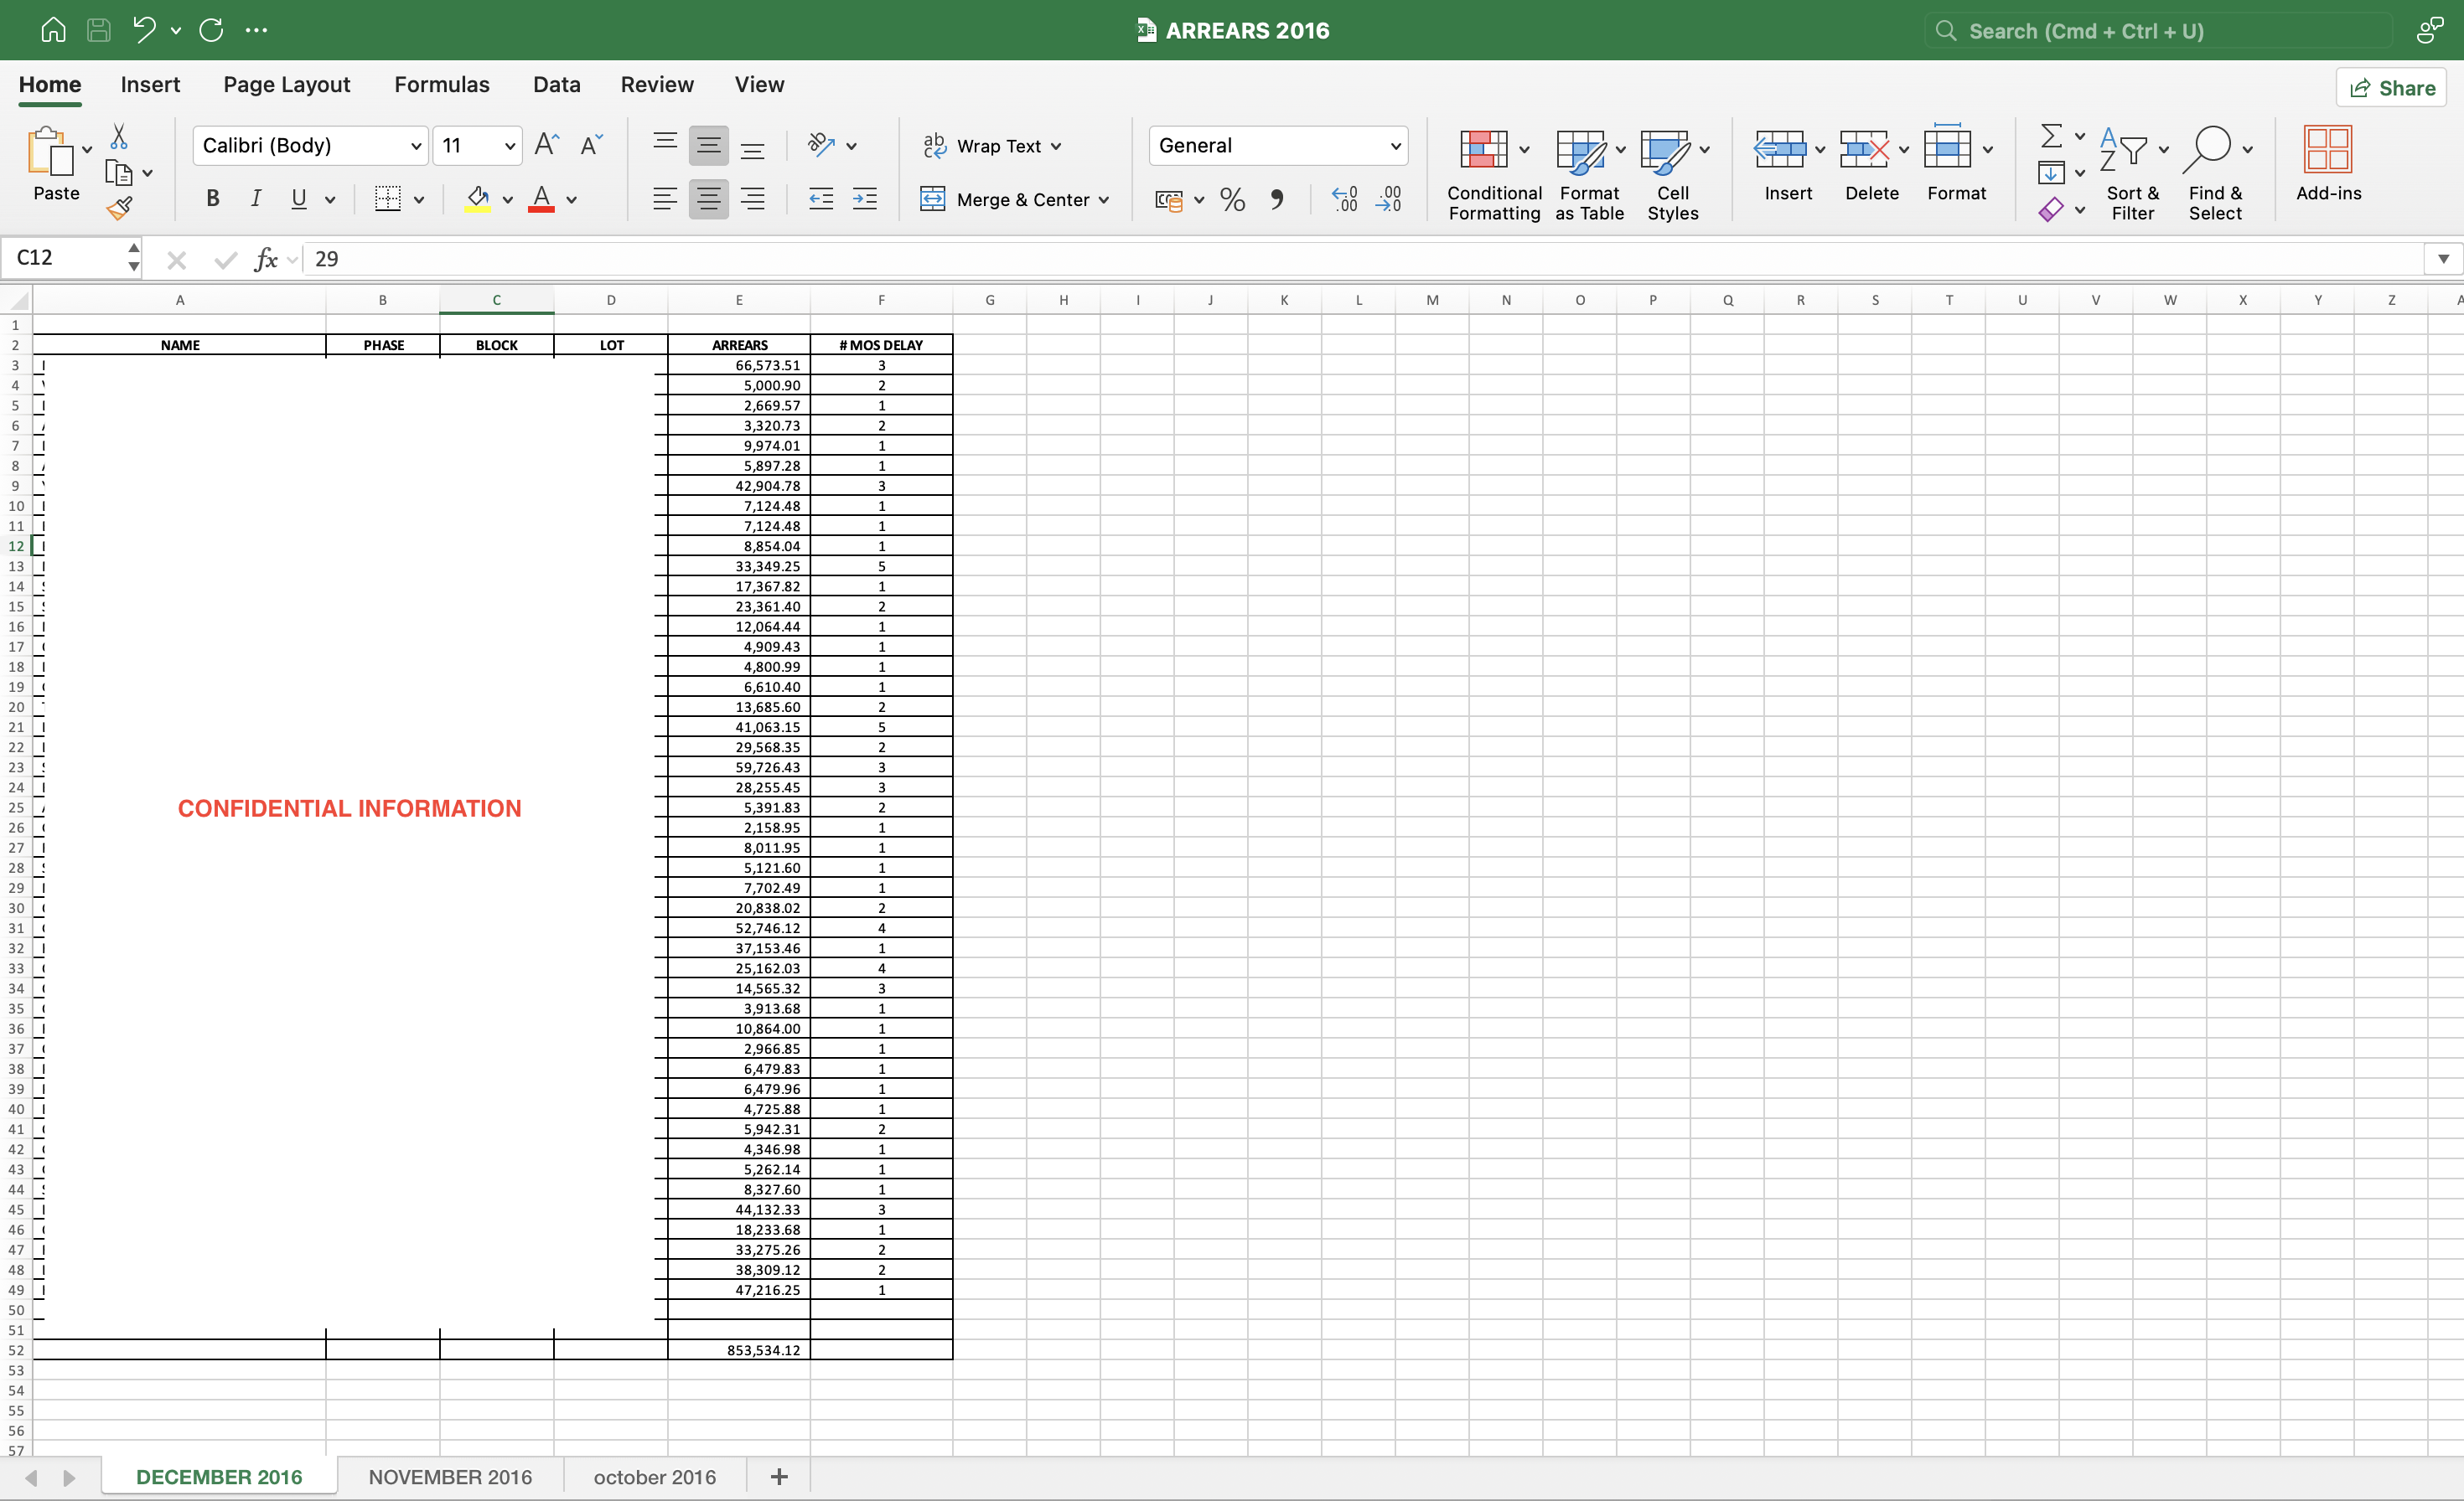Viewport: 2464px width, 1501px height.
Task: Open the Page Layout ribbon tab
Action: (x=286, y=85)
